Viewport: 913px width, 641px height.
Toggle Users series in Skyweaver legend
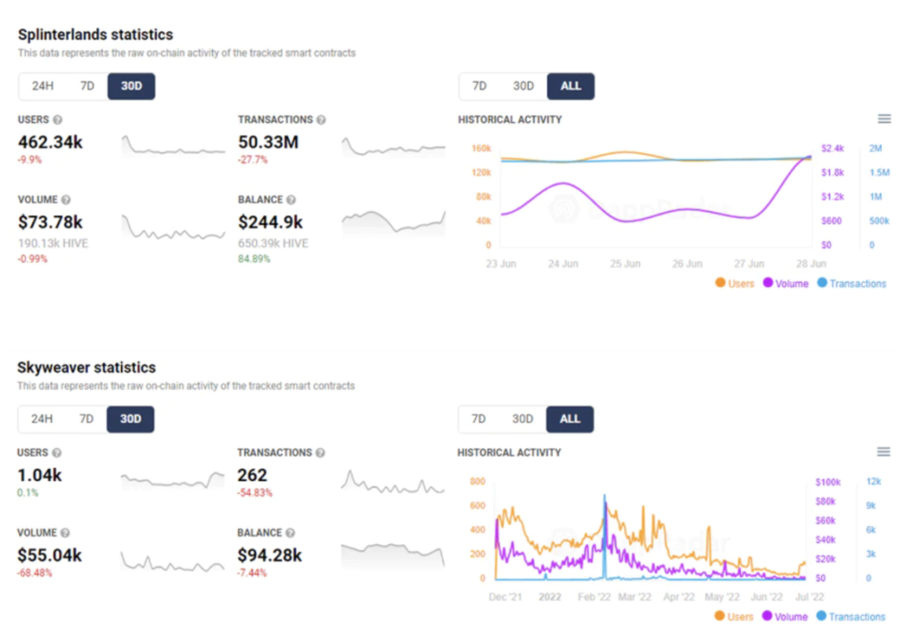coord(734,617)
